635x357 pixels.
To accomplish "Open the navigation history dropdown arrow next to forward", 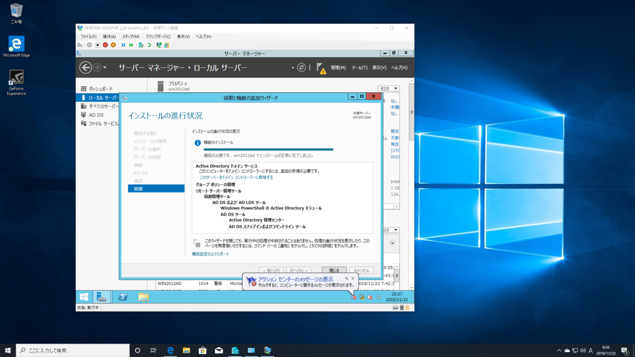I will (x=105, y=68).
